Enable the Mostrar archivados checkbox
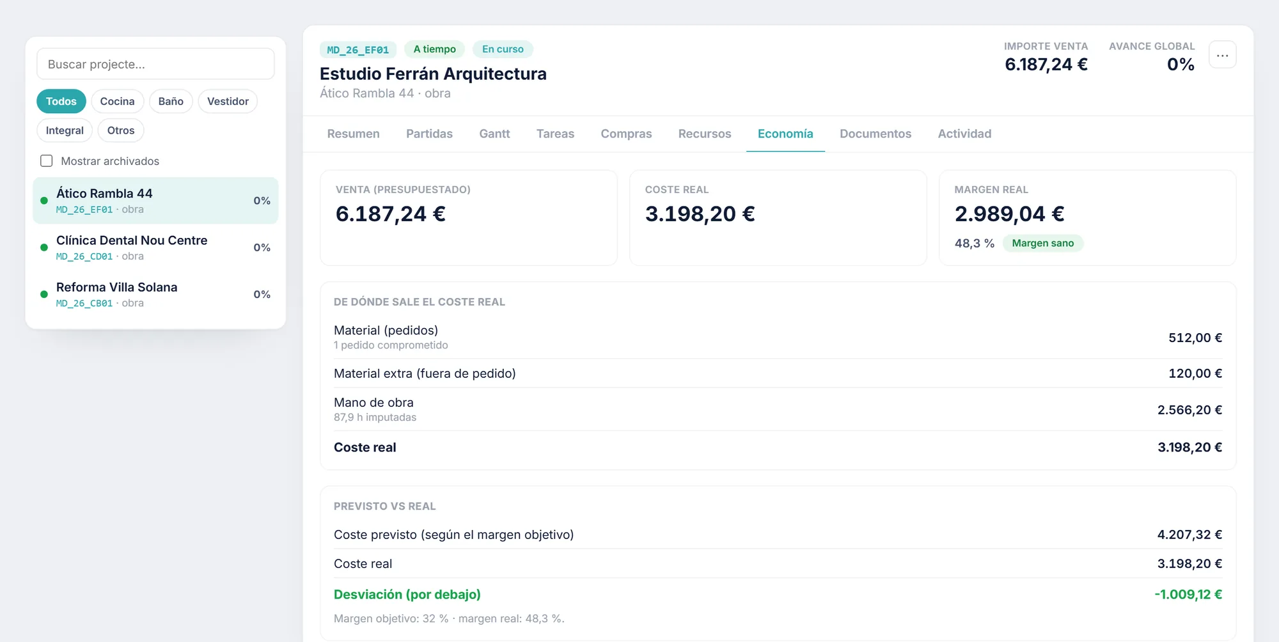Screen dimensions: 1279x642 [x=46, y=161]
